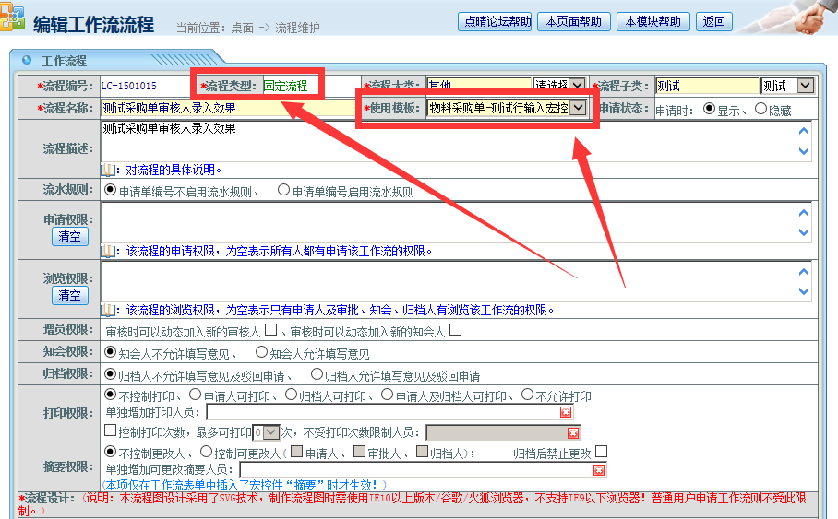
Task: Tick the 控制打印次数 checkbox
Action: coord(111,431)
